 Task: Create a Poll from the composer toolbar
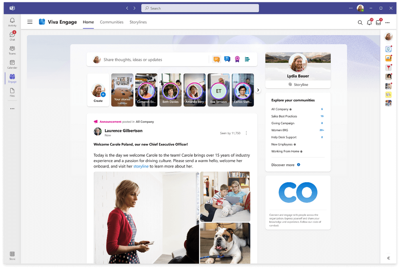(247, 59)
